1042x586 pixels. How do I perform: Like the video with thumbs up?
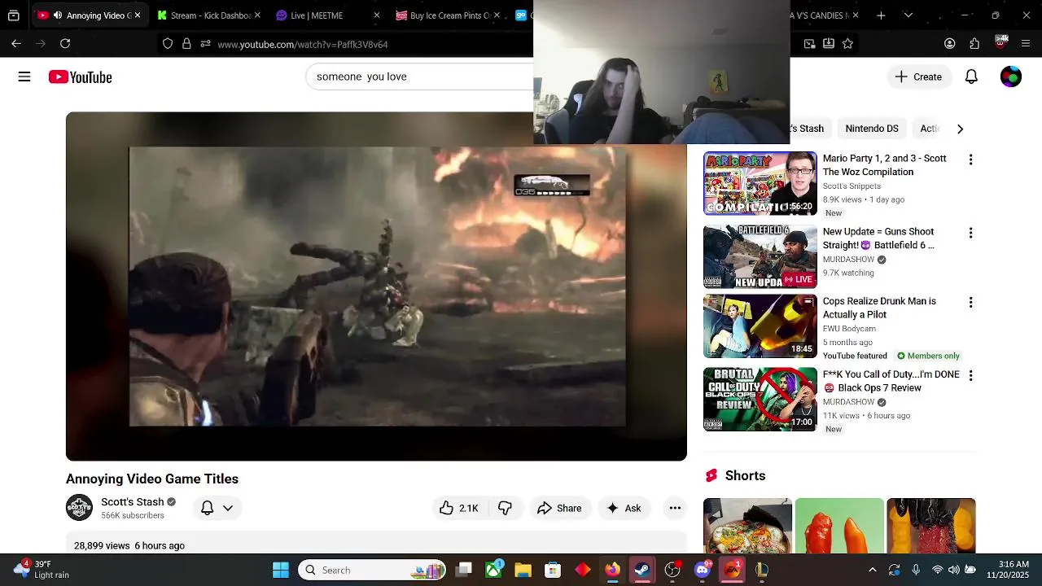[459, 508]
